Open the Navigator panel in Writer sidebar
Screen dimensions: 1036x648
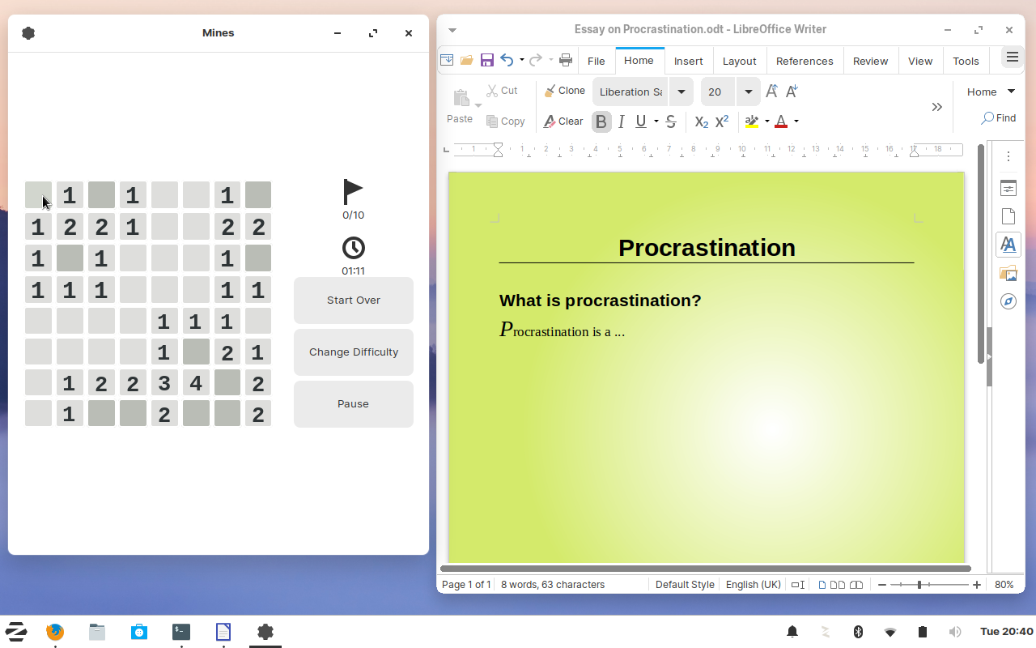tap(1008, 301)
